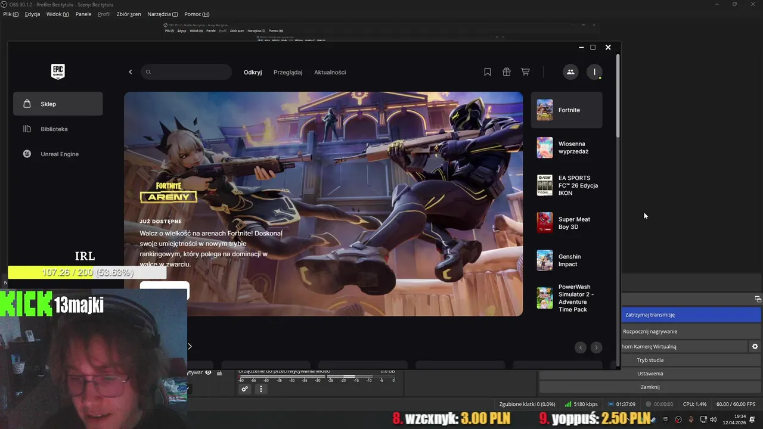Click the lock icon in OBS sources
763x429 pixels.
pos(219,373)
